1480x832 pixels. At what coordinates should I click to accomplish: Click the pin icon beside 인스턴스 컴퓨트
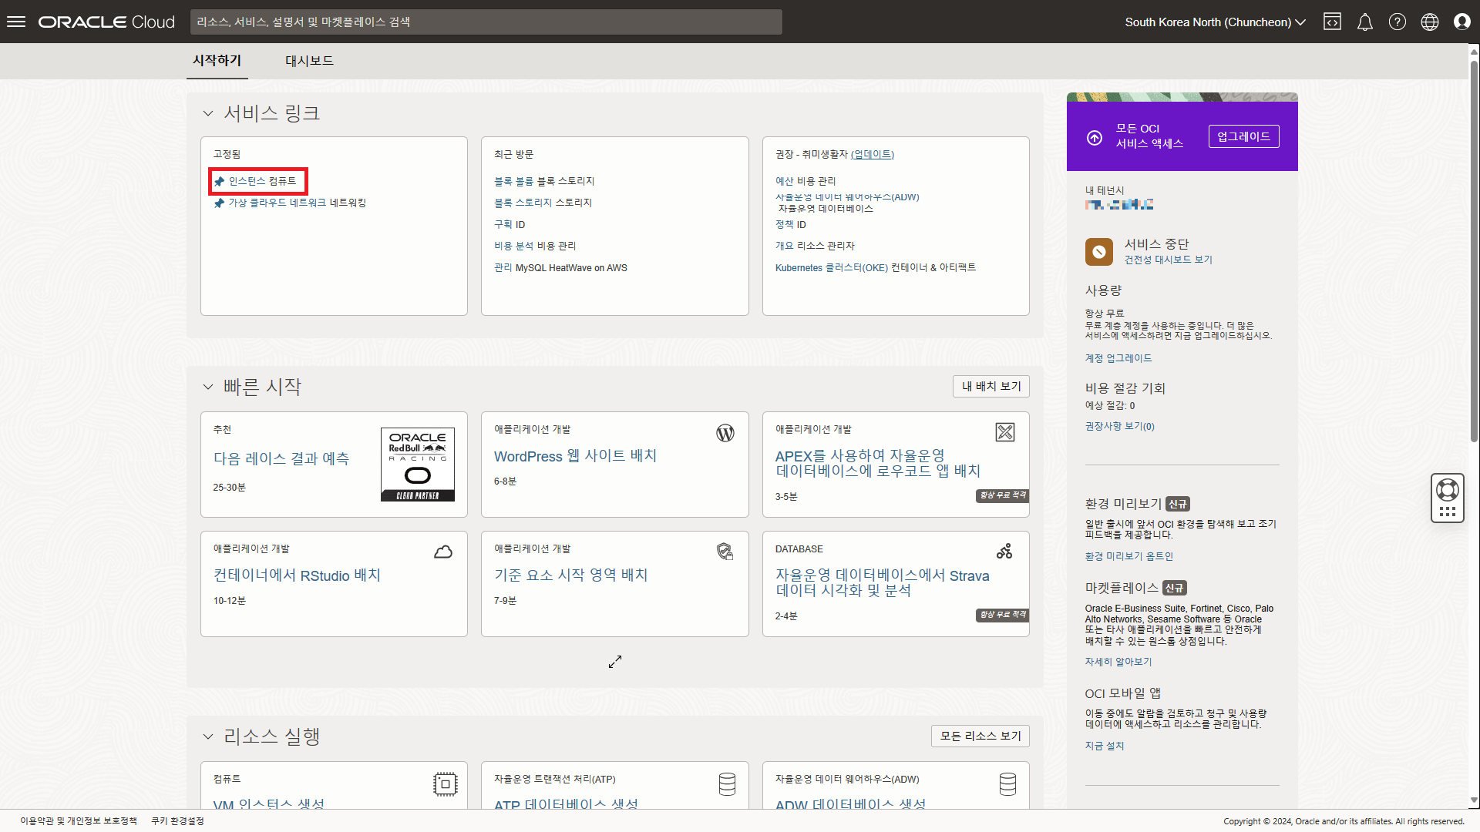click(219, 182)
